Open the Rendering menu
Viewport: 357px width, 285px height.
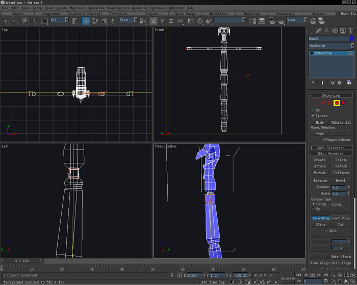[x=140, y=8]
